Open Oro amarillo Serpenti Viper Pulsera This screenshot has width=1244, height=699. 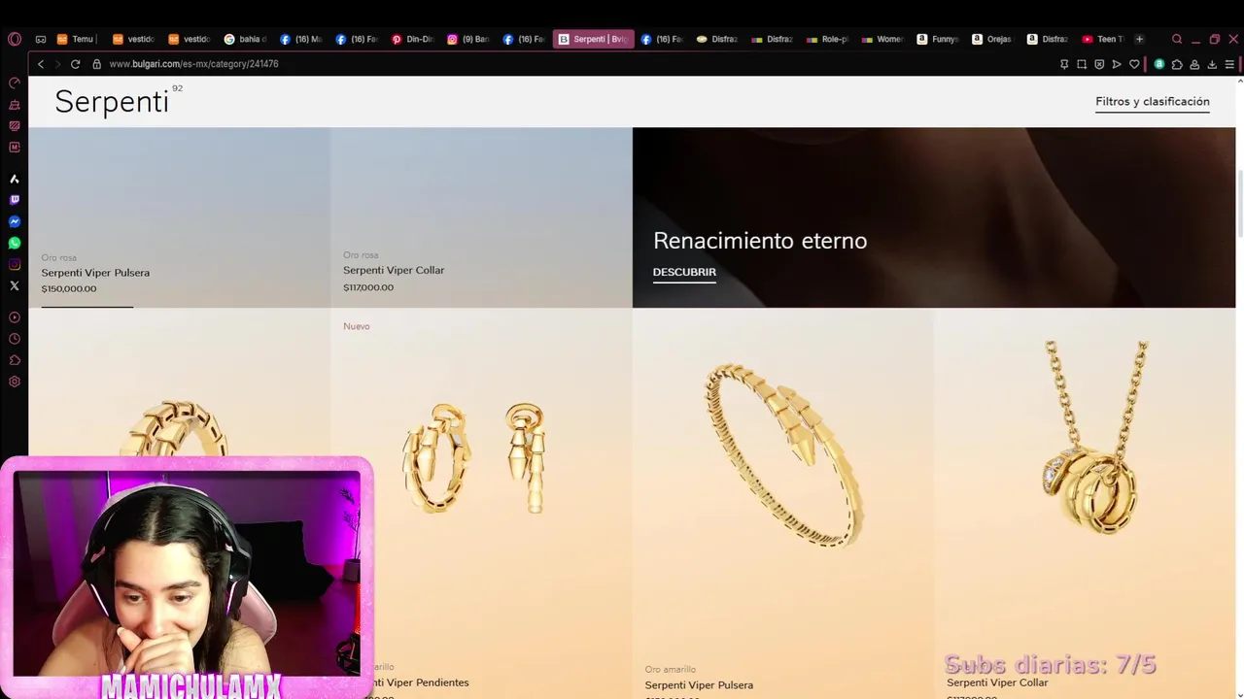[699, 685]
